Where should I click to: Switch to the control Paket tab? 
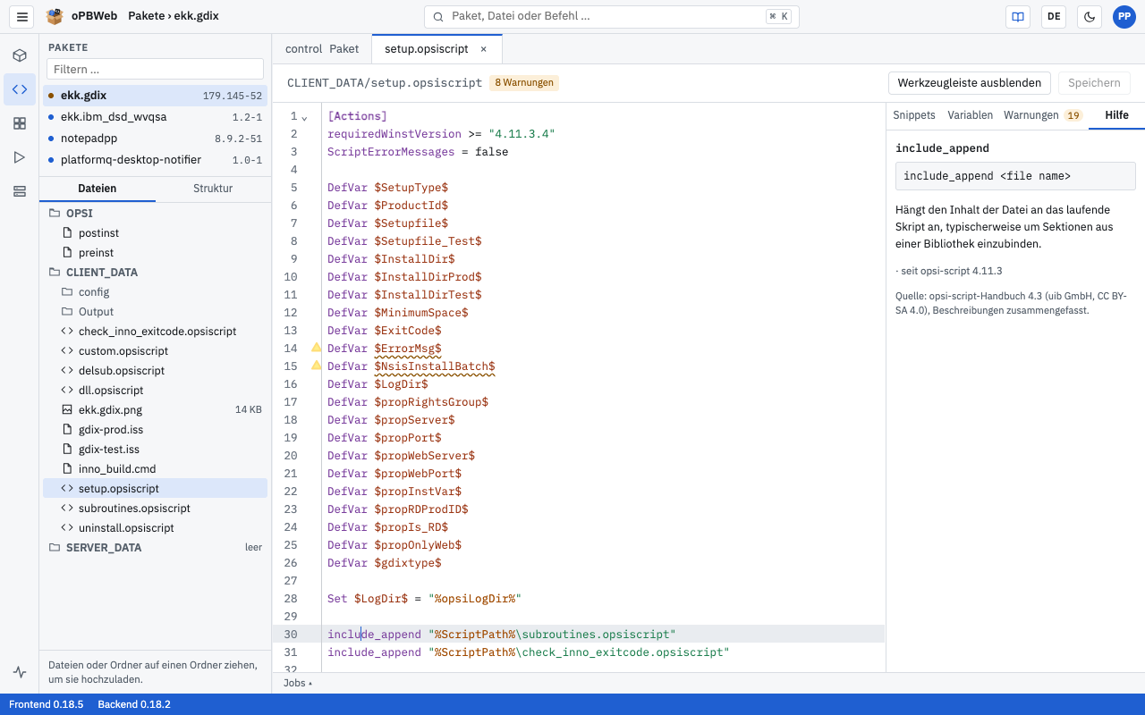coord(322,49)
